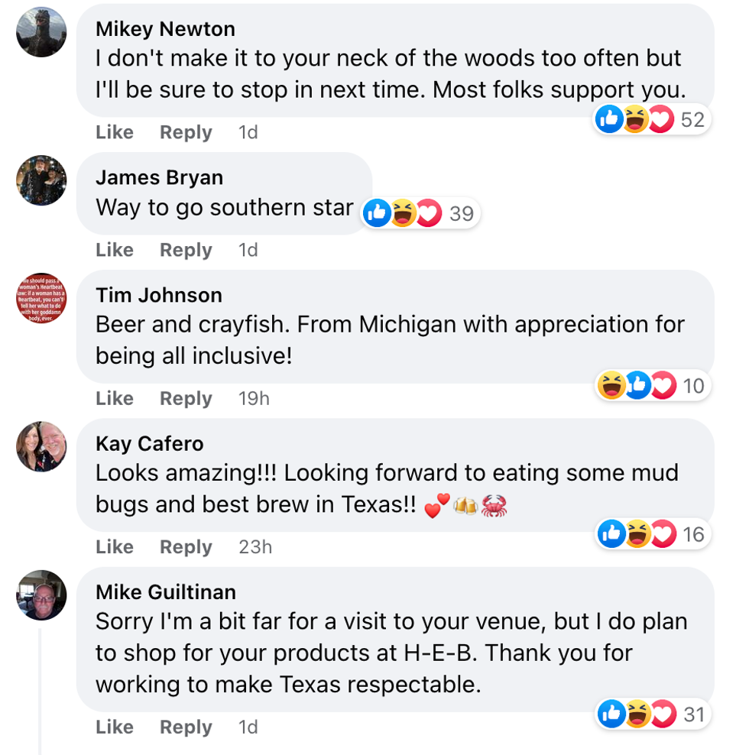Open Mike Guiltinan's profile picture
The image size is (749, 755).
pyautogui.click(x=41, y=595)
